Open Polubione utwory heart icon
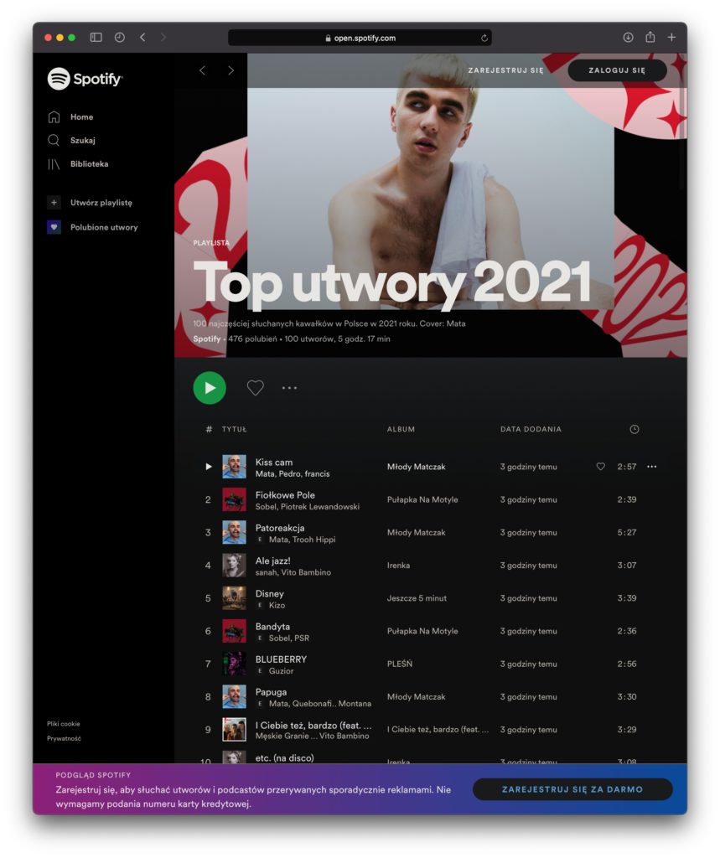The width and height of the screenshot is (720, 858). pyautogui.click(x=54, y=227)
